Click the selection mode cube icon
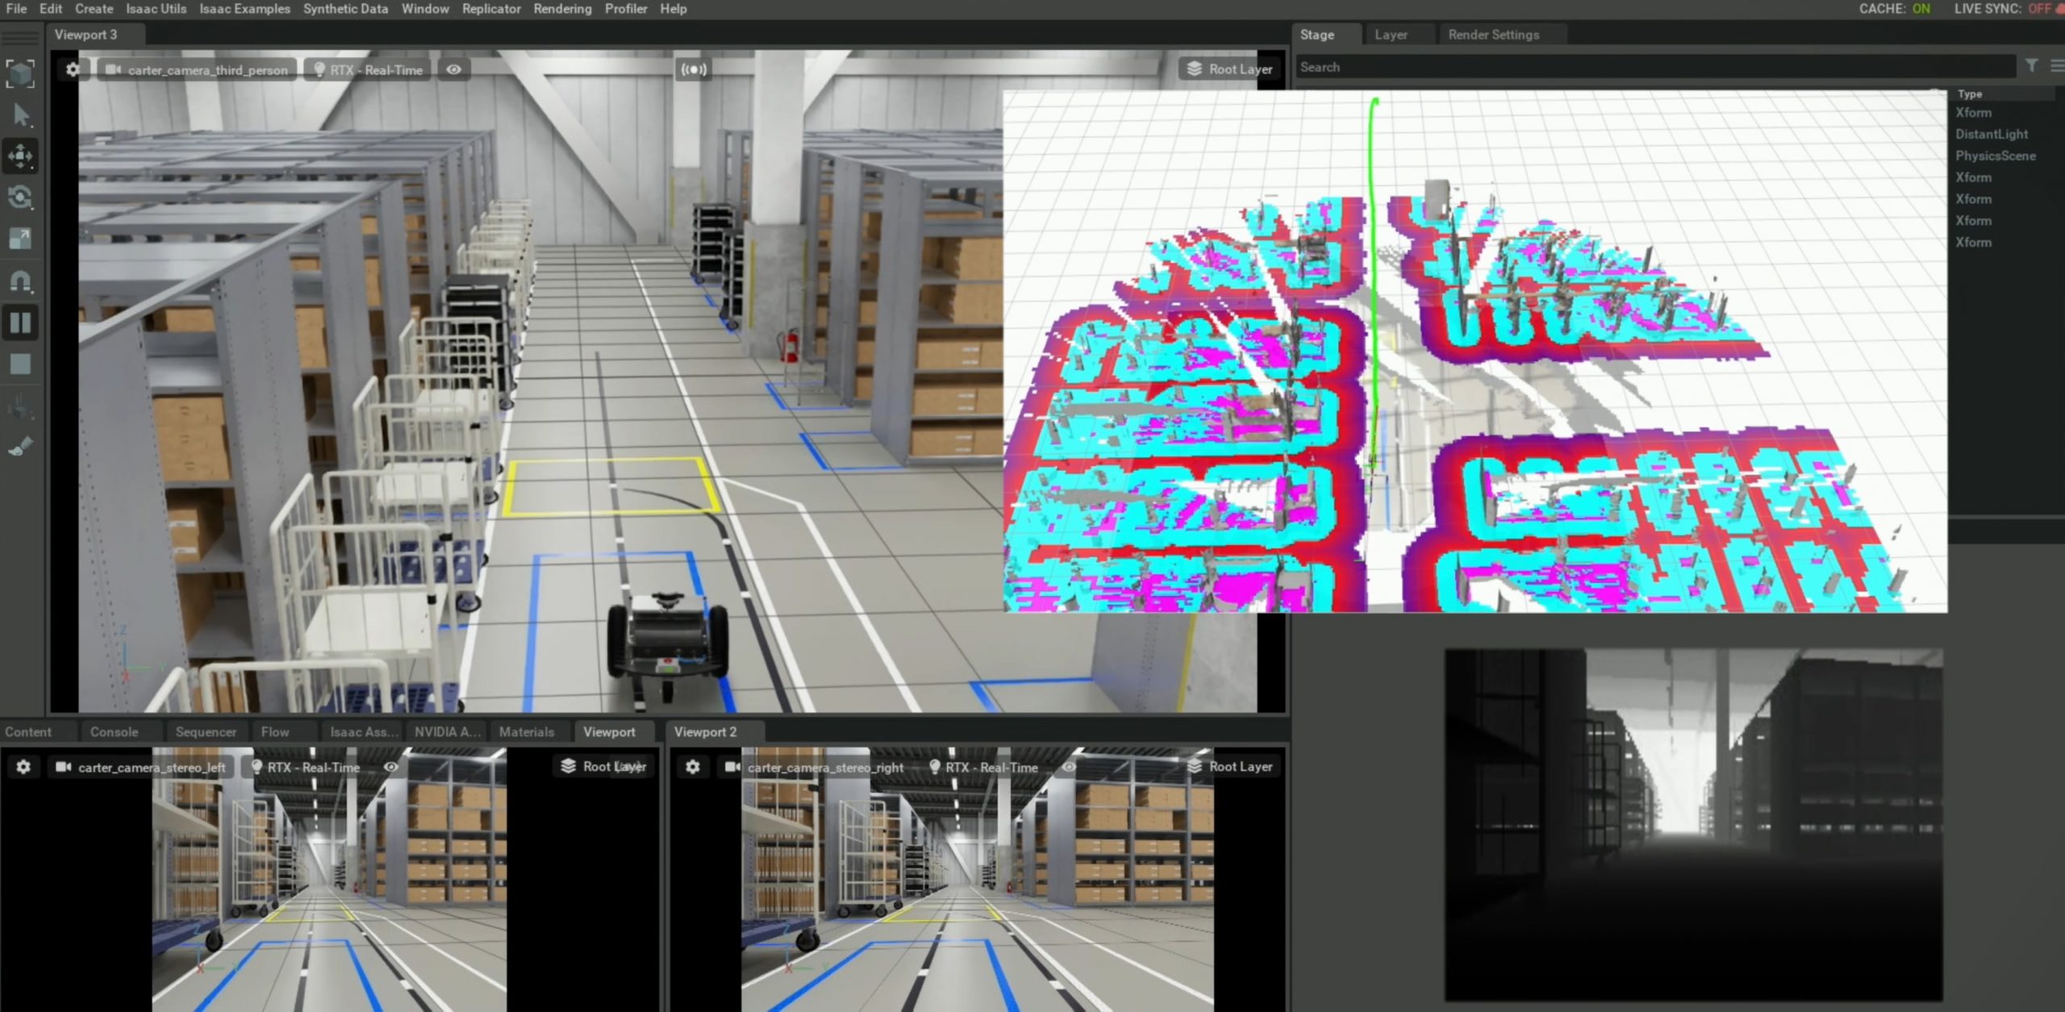The width and height of the screenshot is (2065, 1012). coord(20,73)
